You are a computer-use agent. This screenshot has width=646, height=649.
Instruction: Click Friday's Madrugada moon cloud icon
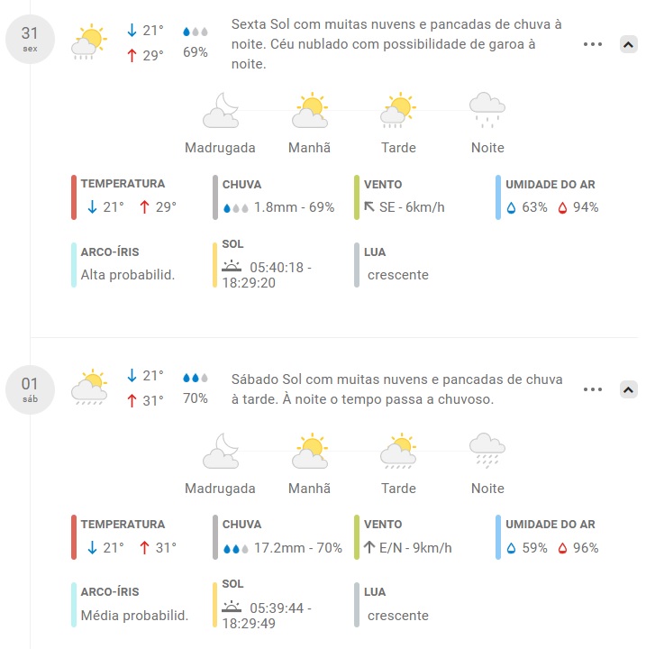221,111
